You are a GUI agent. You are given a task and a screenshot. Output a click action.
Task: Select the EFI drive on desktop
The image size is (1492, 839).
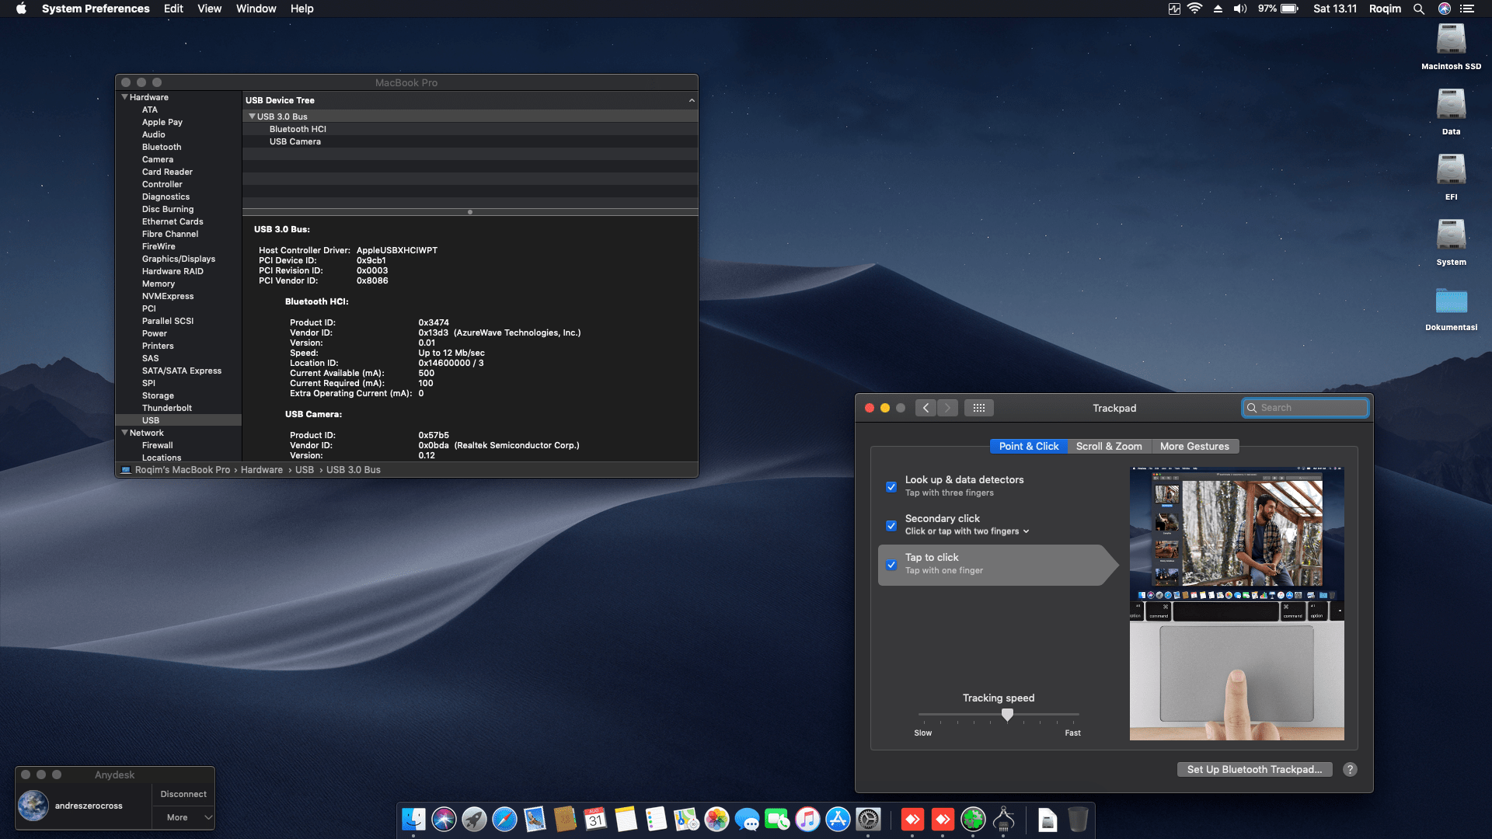(1451, 177)
